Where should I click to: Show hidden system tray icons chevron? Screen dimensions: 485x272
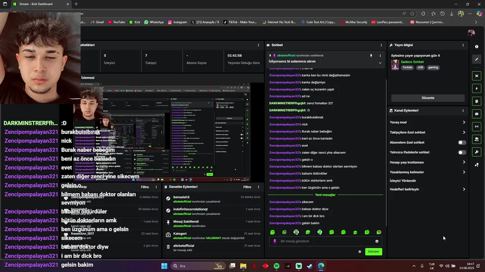pos(414,266)
